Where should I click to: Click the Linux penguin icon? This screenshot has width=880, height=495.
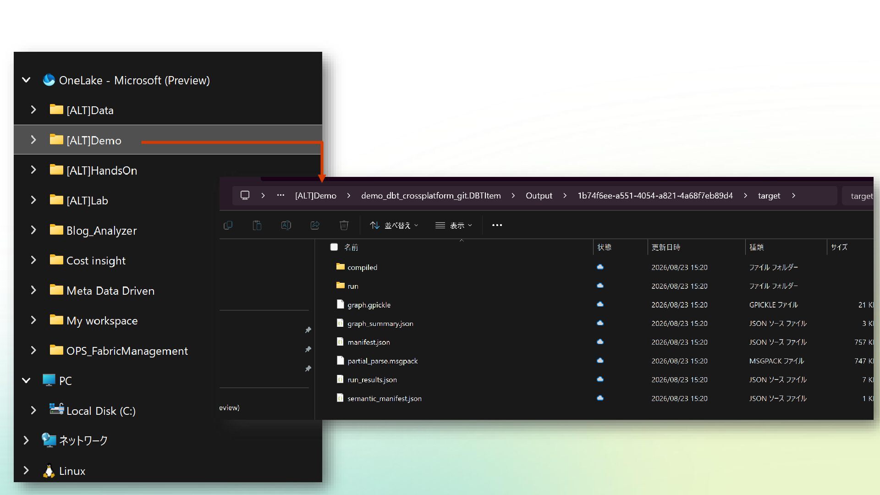click(x=49, y=471)
